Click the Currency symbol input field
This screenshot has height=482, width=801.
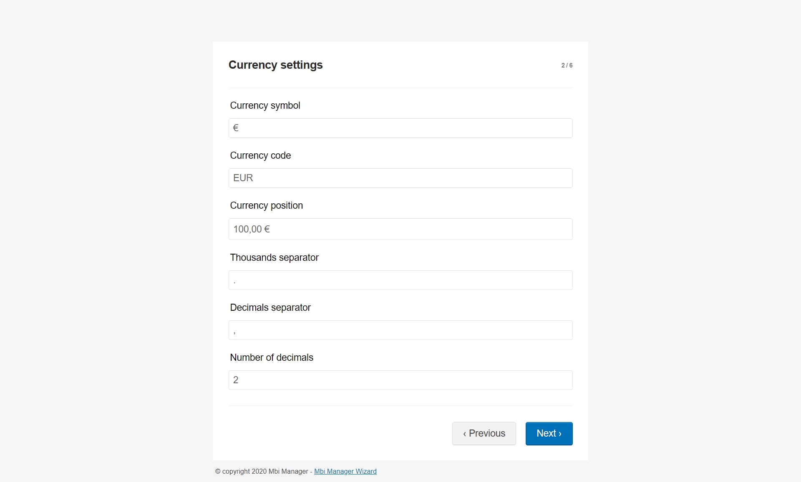400,128
